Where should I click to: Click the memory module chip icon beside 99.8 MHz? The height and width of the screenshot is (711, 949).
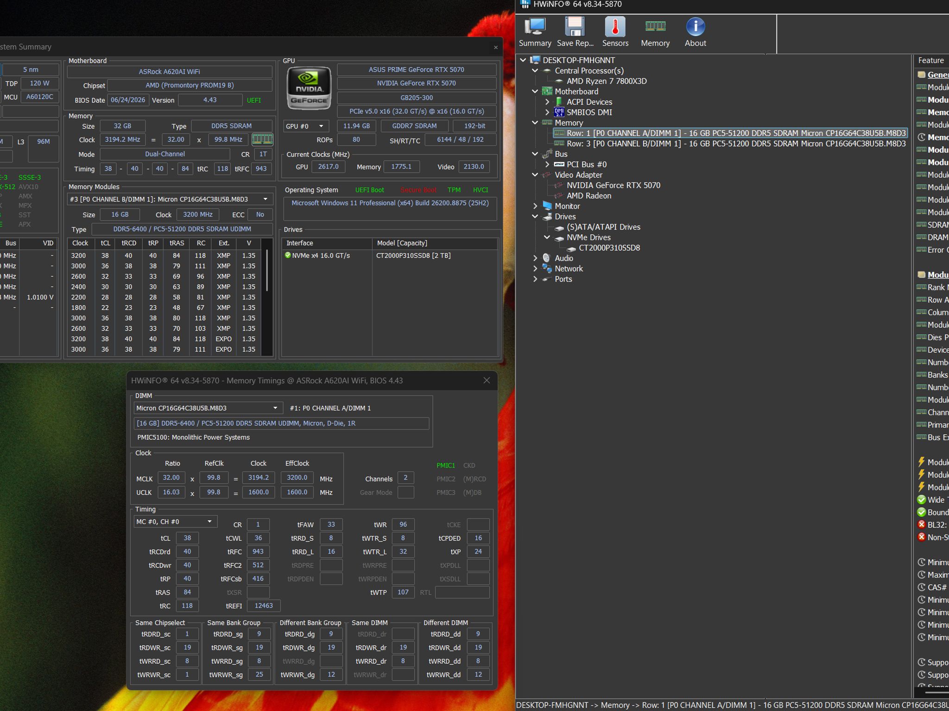pos(262,139)
